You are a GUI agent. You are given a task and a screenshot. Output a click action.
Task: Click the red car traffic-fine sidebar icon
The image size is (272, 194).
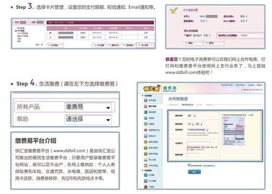click(146, 130)
